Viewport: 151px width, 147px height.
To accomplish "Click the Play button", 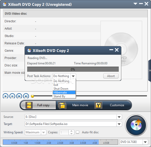I will (x=6, y=96).
